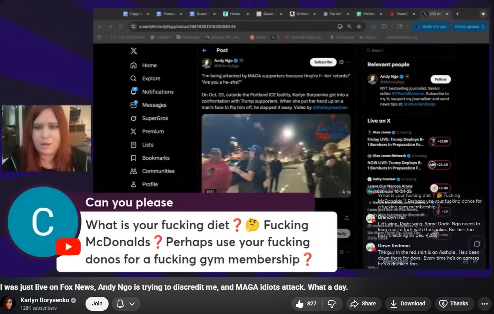Join the Karlyn Borysenko channel membership
Viewport: 494px width, 314px height.
[97, 303]
